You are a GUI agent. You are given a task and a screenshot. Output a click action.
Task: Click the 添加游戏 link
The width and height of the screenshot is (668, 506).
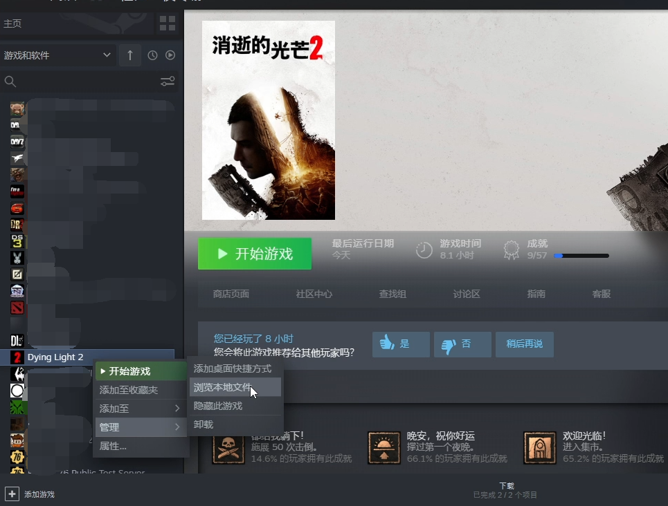coord(39,494)
